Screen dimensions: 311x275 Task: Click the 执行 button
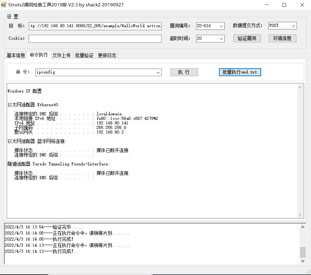tap(184, 72)
